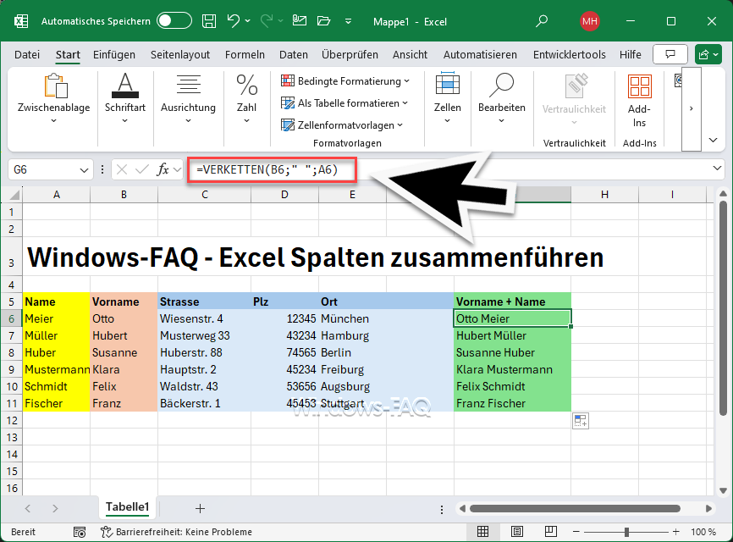
Task: Select column H header
Action: tap(604, 195)
